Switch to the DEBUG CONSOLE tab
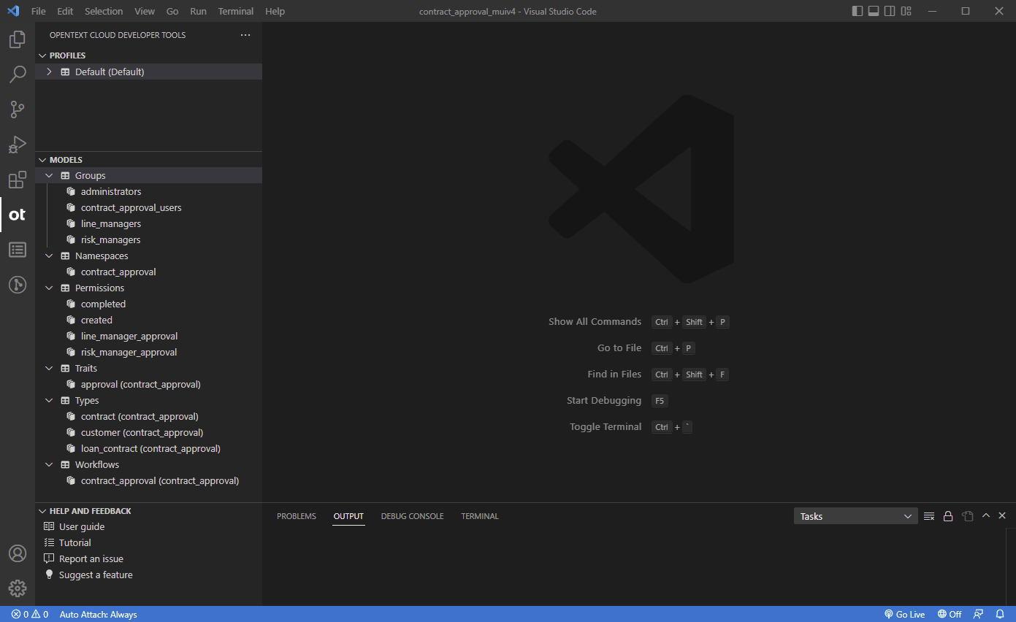 click(x=412, y=516)
